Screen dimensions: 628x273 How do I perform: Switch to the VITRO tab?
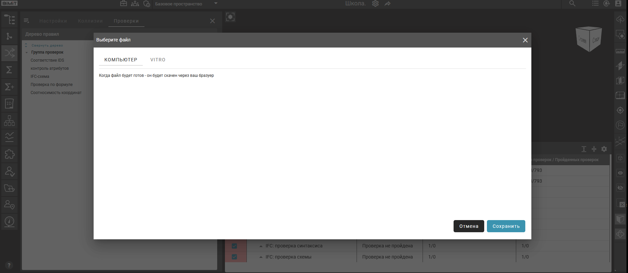click(158, 60)
